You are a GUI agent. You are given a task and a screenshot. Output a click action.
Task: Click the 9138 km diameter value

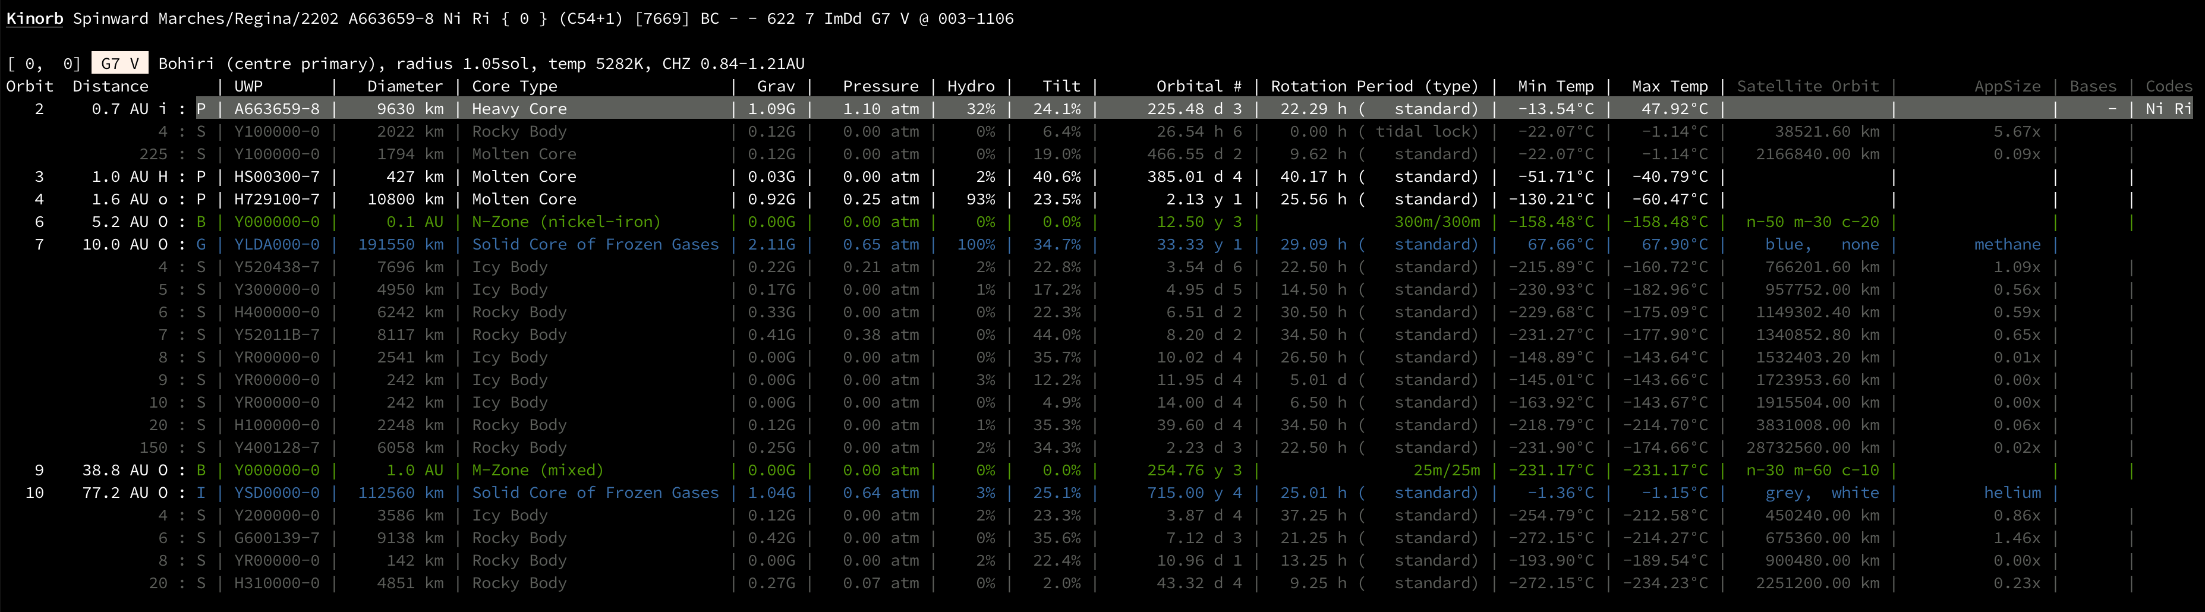[410, 538]
